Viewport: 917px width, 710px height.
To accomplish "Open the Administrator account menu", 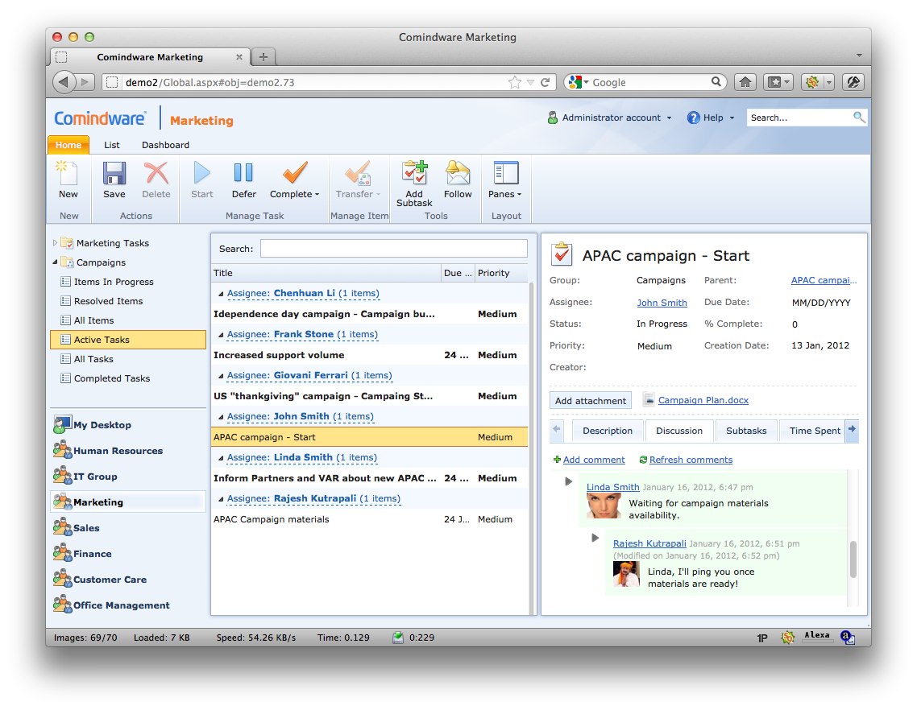I will tap(610, 118).
